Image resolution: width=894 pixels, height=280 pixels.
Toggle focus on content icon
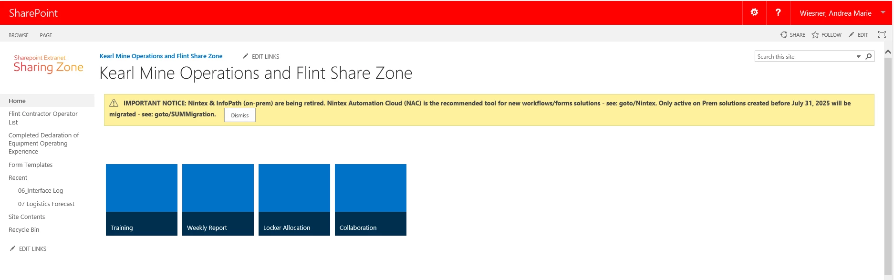pyautogui.click(x=882, y=34)
